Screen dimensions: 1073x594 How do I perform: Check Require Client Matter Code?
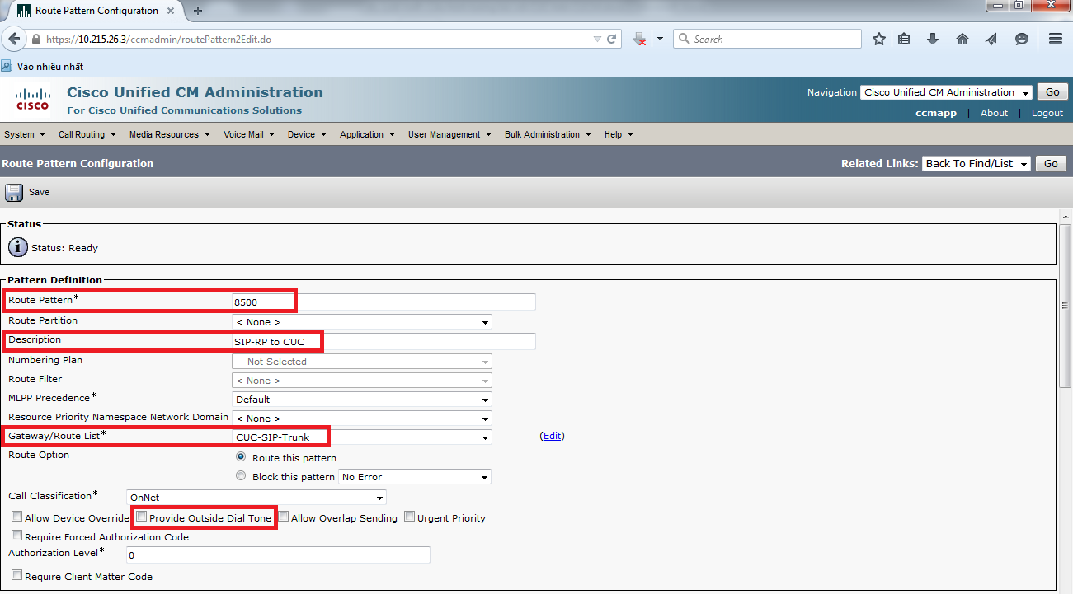tap(16, 575)
